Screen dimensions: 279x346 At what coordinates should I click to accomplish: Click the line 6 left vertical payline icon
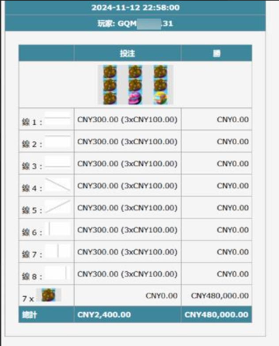pyautogui.click(x=58, y=229)
